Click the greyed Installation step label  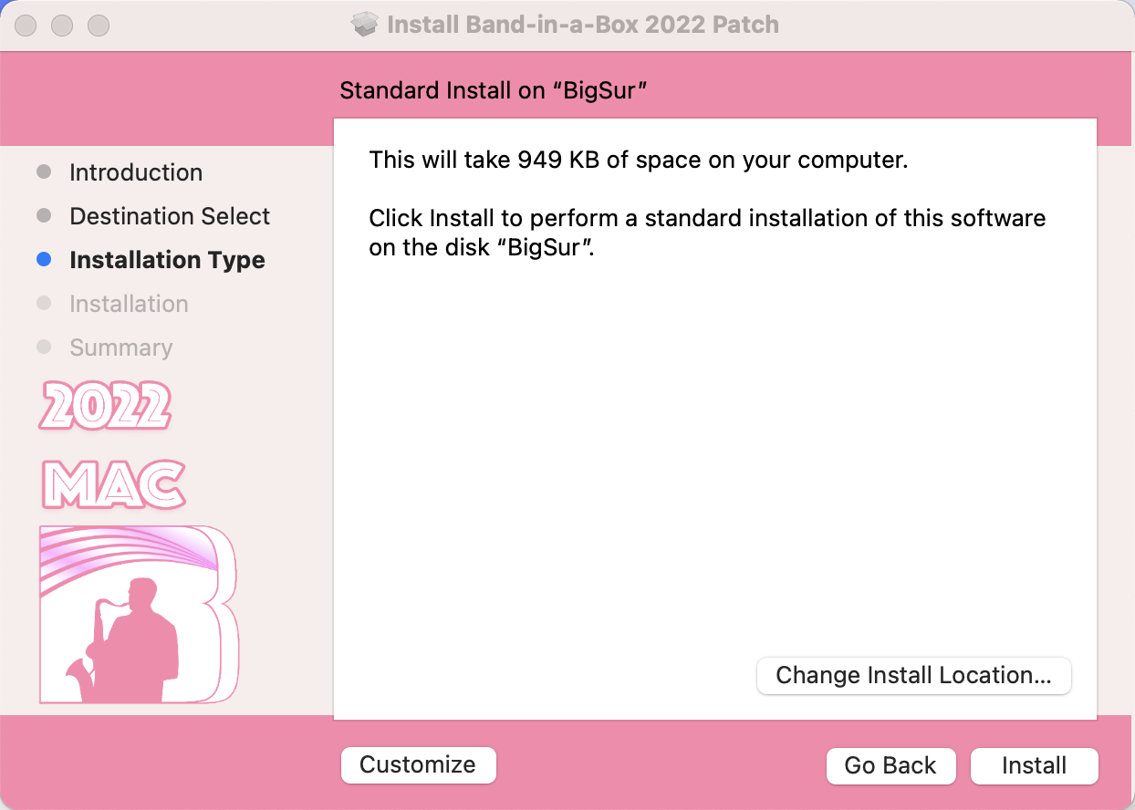[x=129, y=304]
